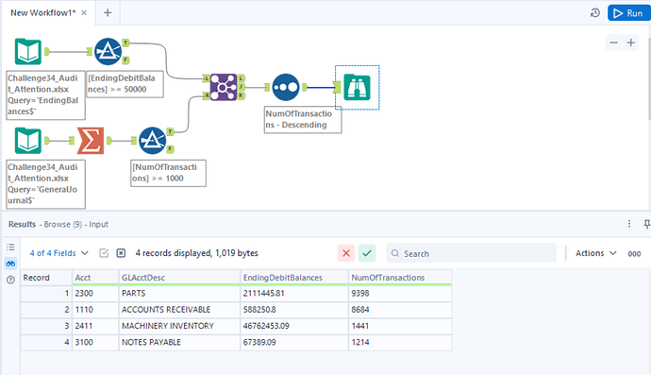
Task: Open workflow run history icon
Action: click(x=595, y=13)
